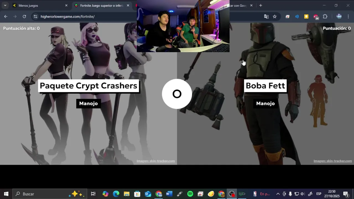Viewport: 354px width, 199px height.
Task: Open Spotify from the taskbar
Action: pyautogui.click(x=190, y=194)
